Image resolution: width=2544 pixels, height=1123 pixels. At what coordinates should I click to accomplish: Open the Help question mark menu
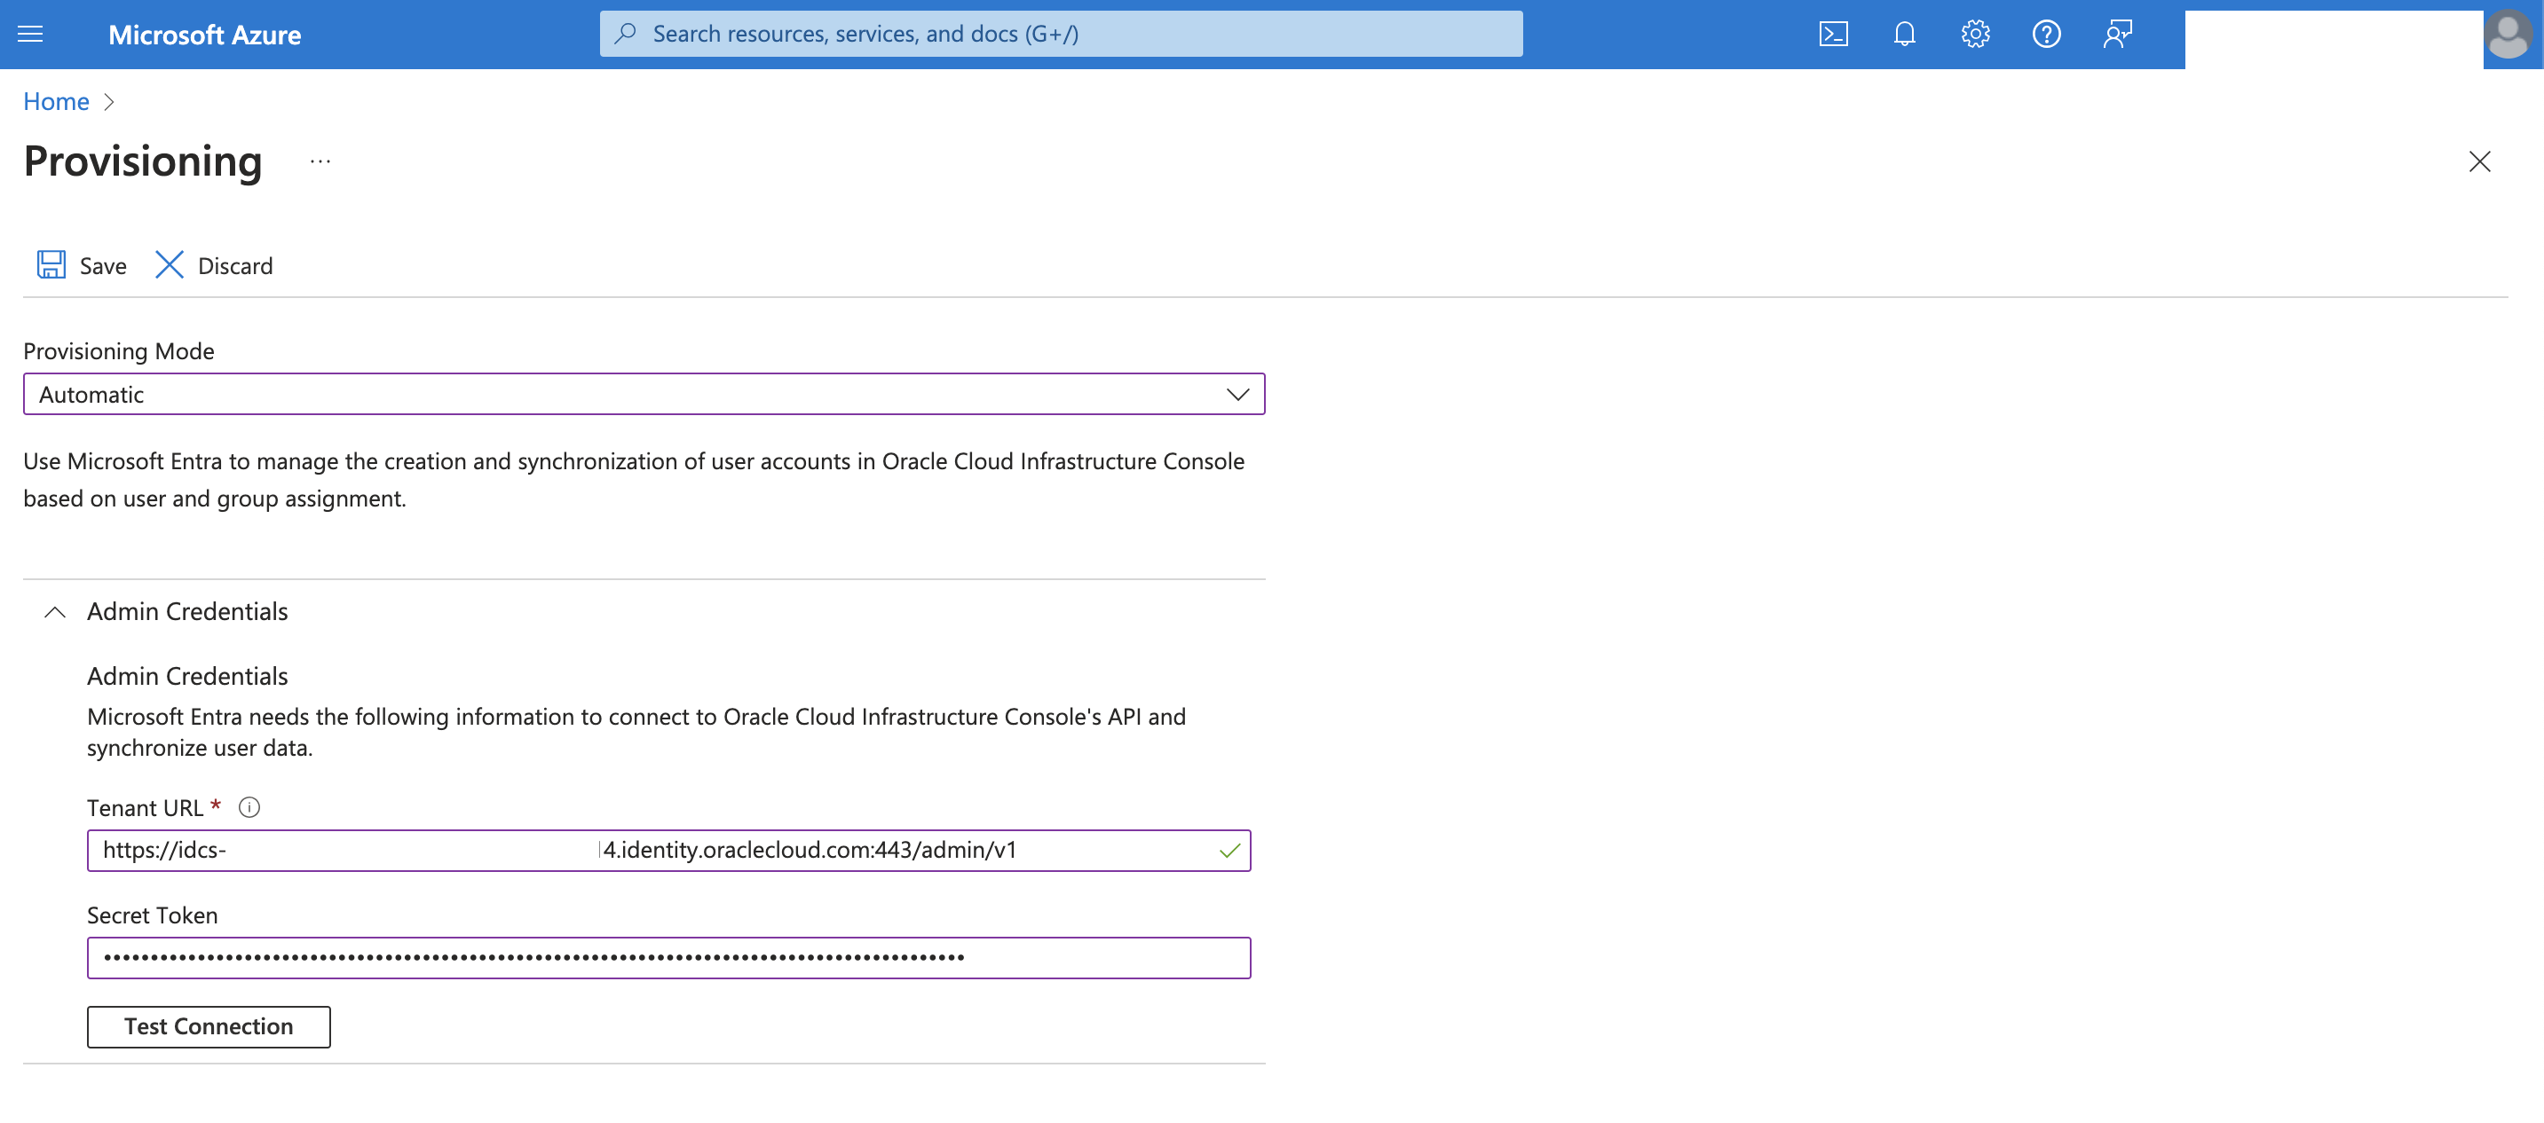point(2046,35)
